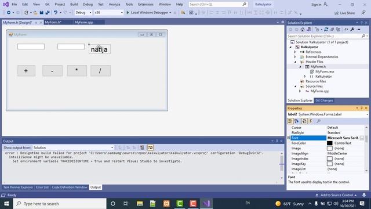Switch to Solution Explorer tab
This screenshot has height=209, width=371.
pos(300,100)
